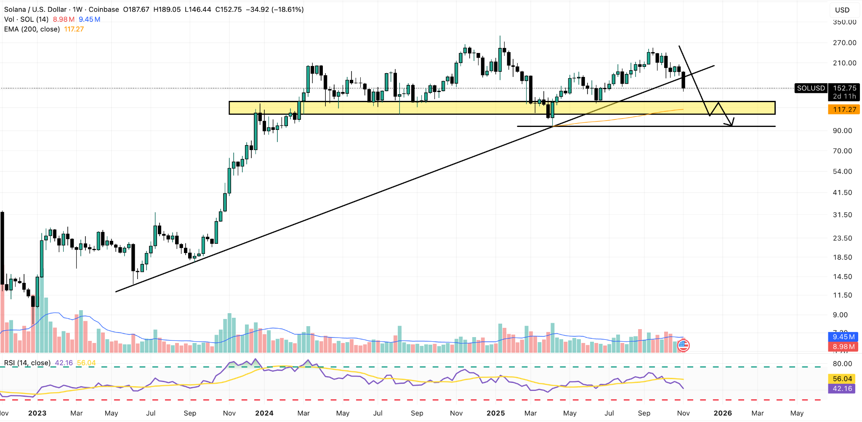Click the 2025 label on time axis
Viewport: 862px width, 422px height.
click(495, 413)
